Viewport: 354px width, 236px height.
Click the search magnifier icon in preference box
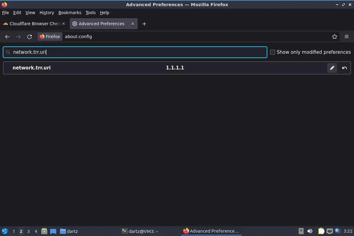[8, 52]
